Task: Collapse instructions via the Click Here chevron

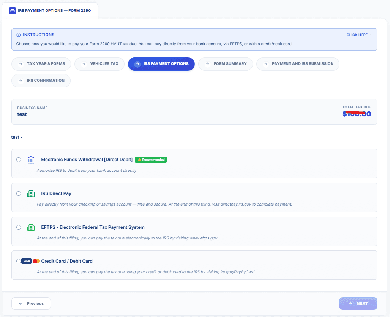Action: point(371,35)
